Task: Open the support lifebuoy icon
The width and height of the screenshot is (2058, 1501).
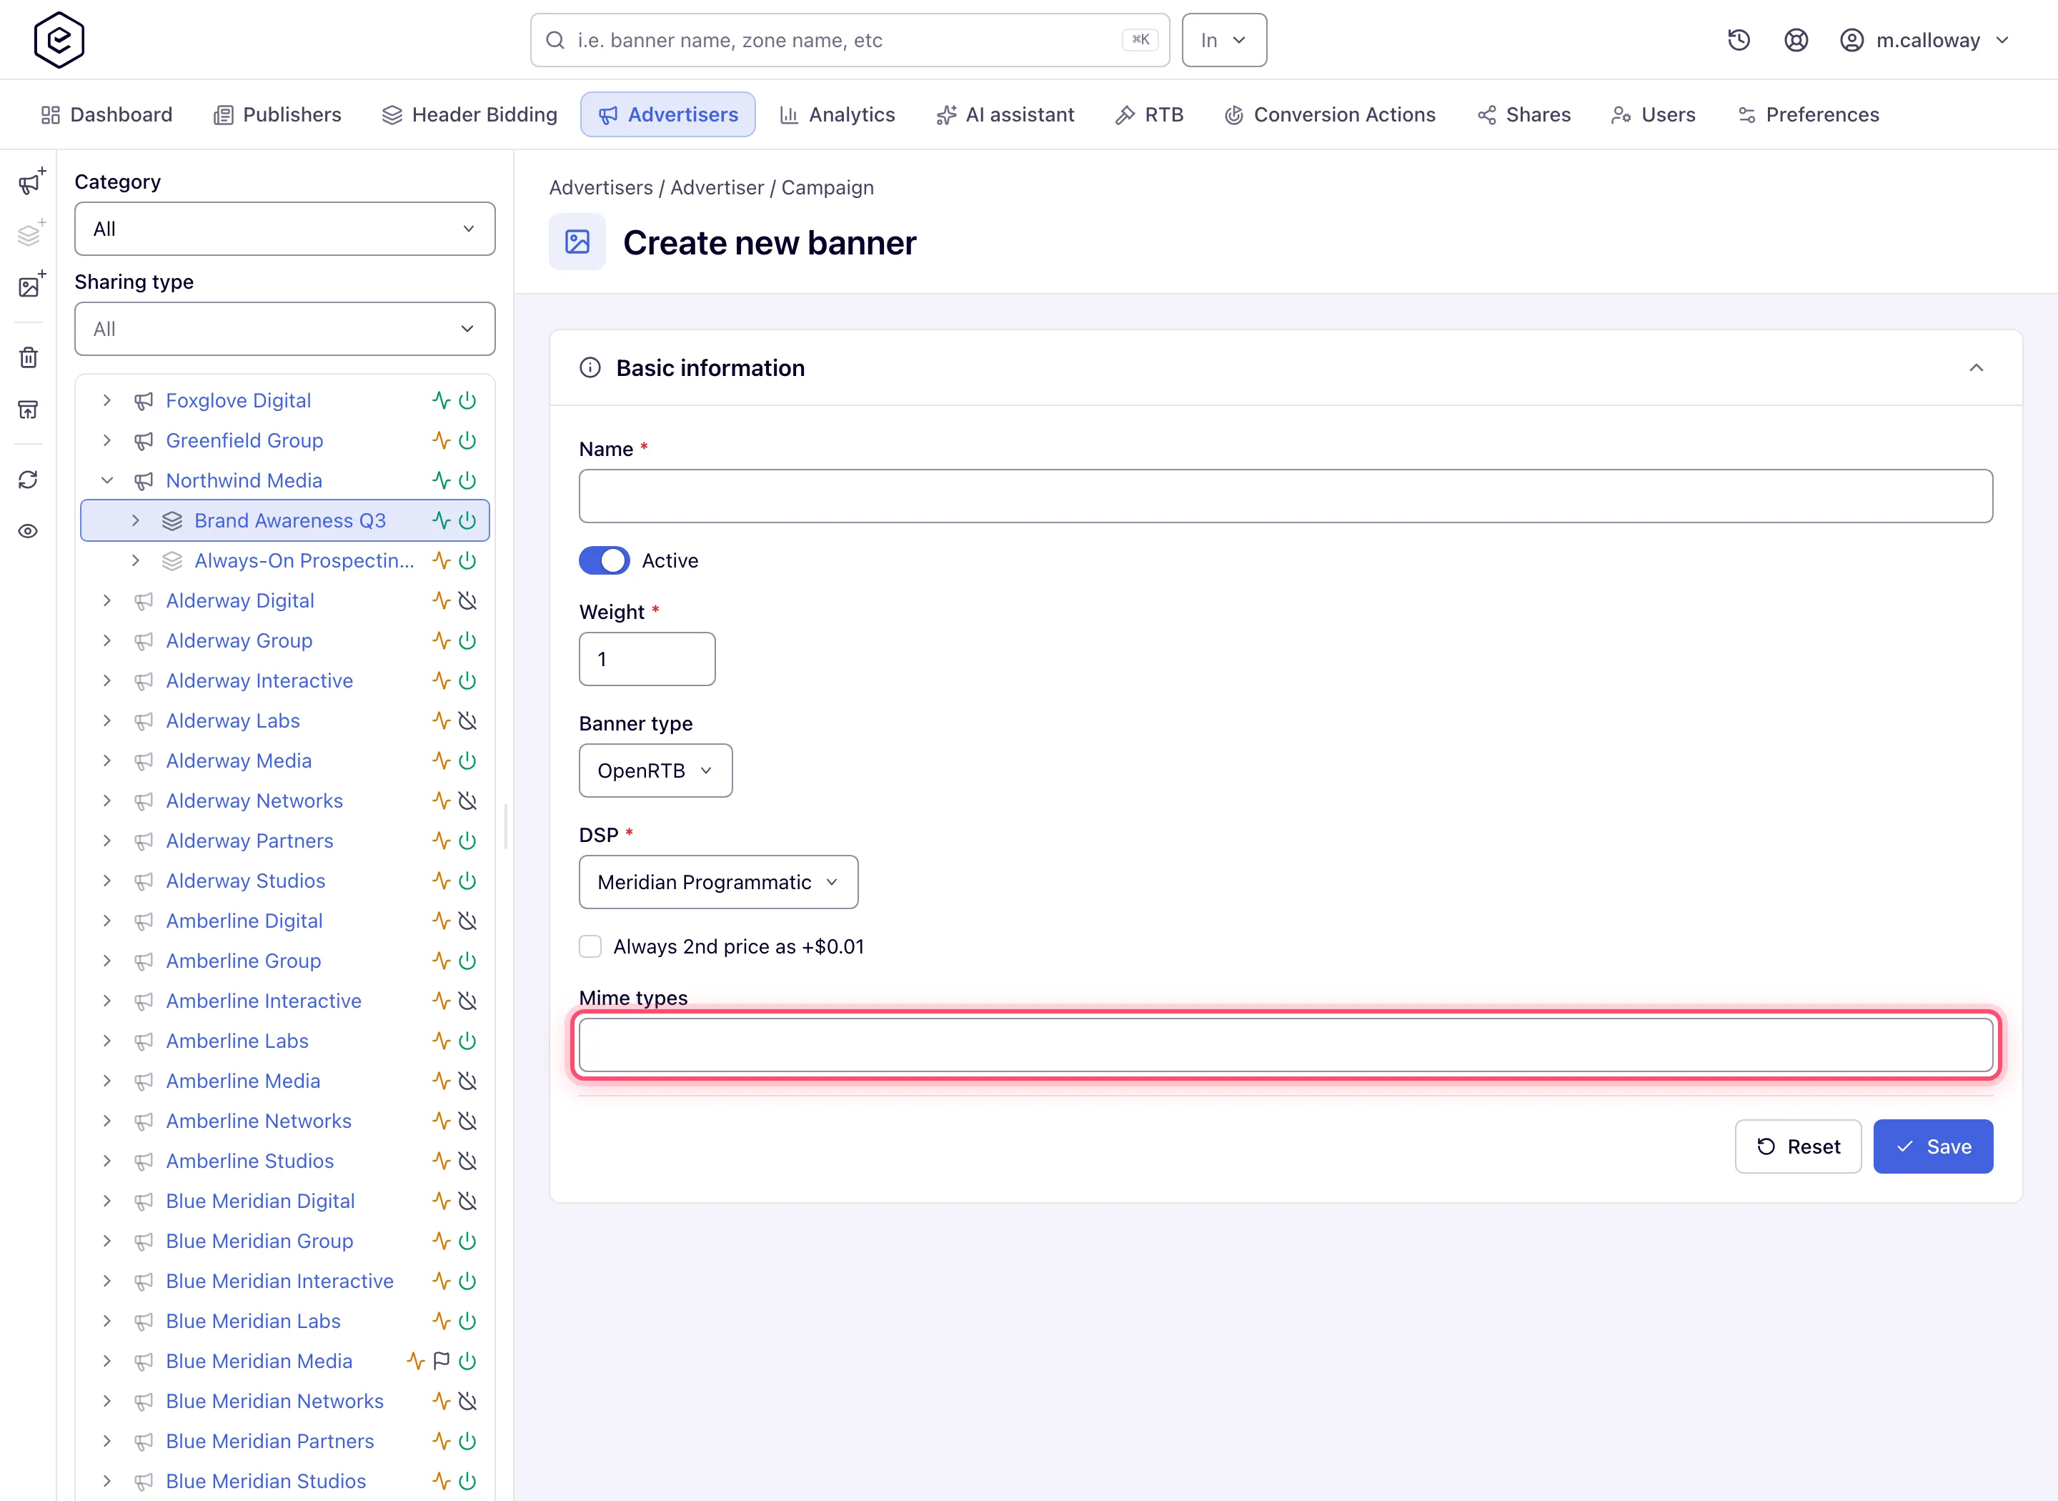Action: pos(1796,40)
